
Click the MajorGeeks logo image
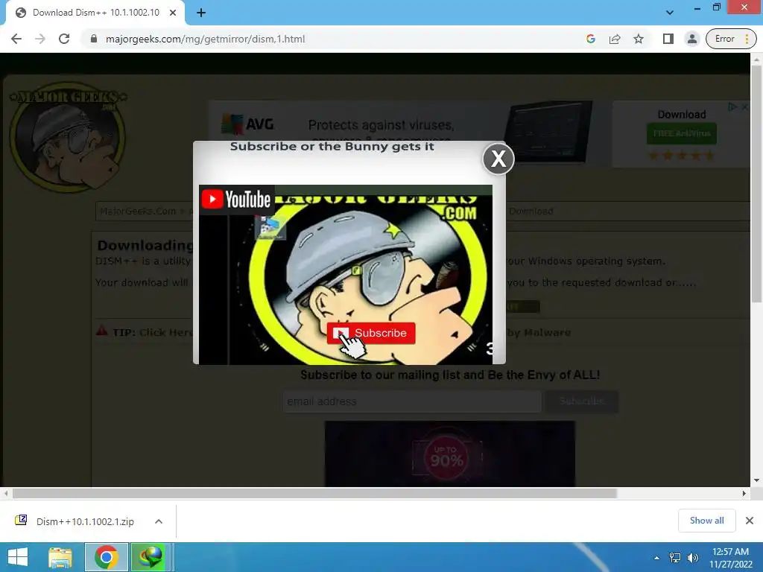coord(68,137)
